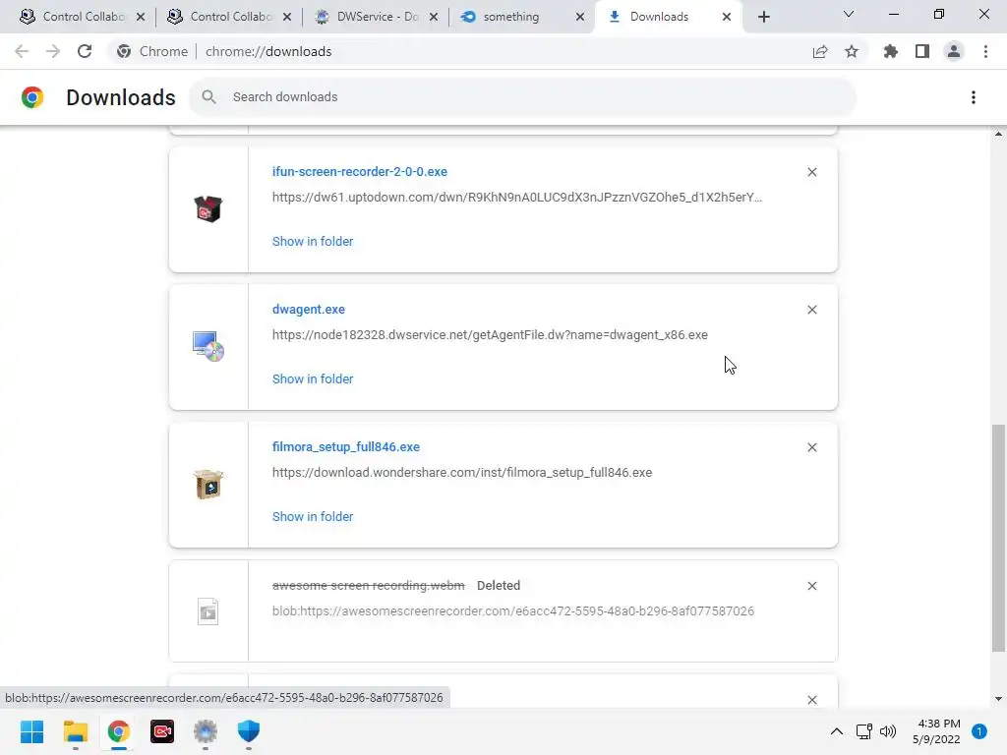This screenshot has height=755, width=1007.
Task: Click the dwagent.exe file icon
Action: [208, 347]
